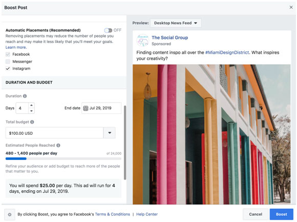Click the Duration info icon
Image resolution: width=297 pixels, height=222 pixels.
pos(25,96)
